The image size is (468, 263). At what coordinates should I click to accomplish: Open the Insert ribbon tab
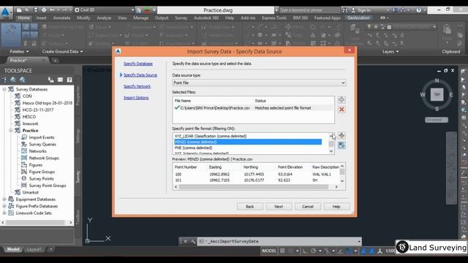(41, 18)
